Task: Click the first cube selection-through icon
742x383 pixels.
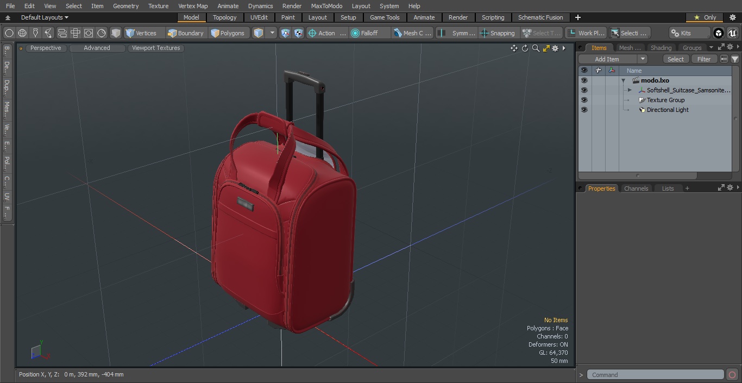Action: click(286, 33)
